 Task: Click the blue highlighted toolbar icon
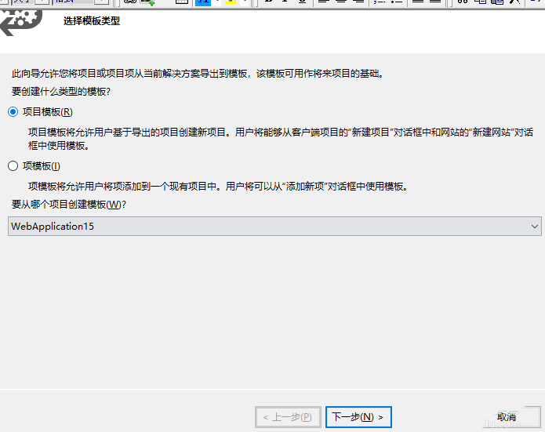[x=202, y=2]
